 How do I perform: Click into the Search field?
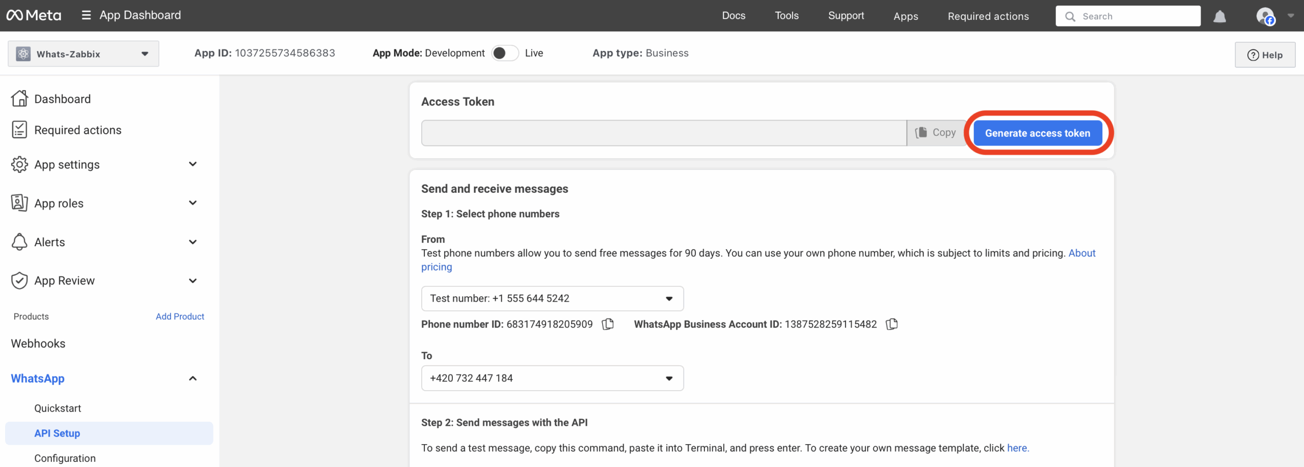1128,16
